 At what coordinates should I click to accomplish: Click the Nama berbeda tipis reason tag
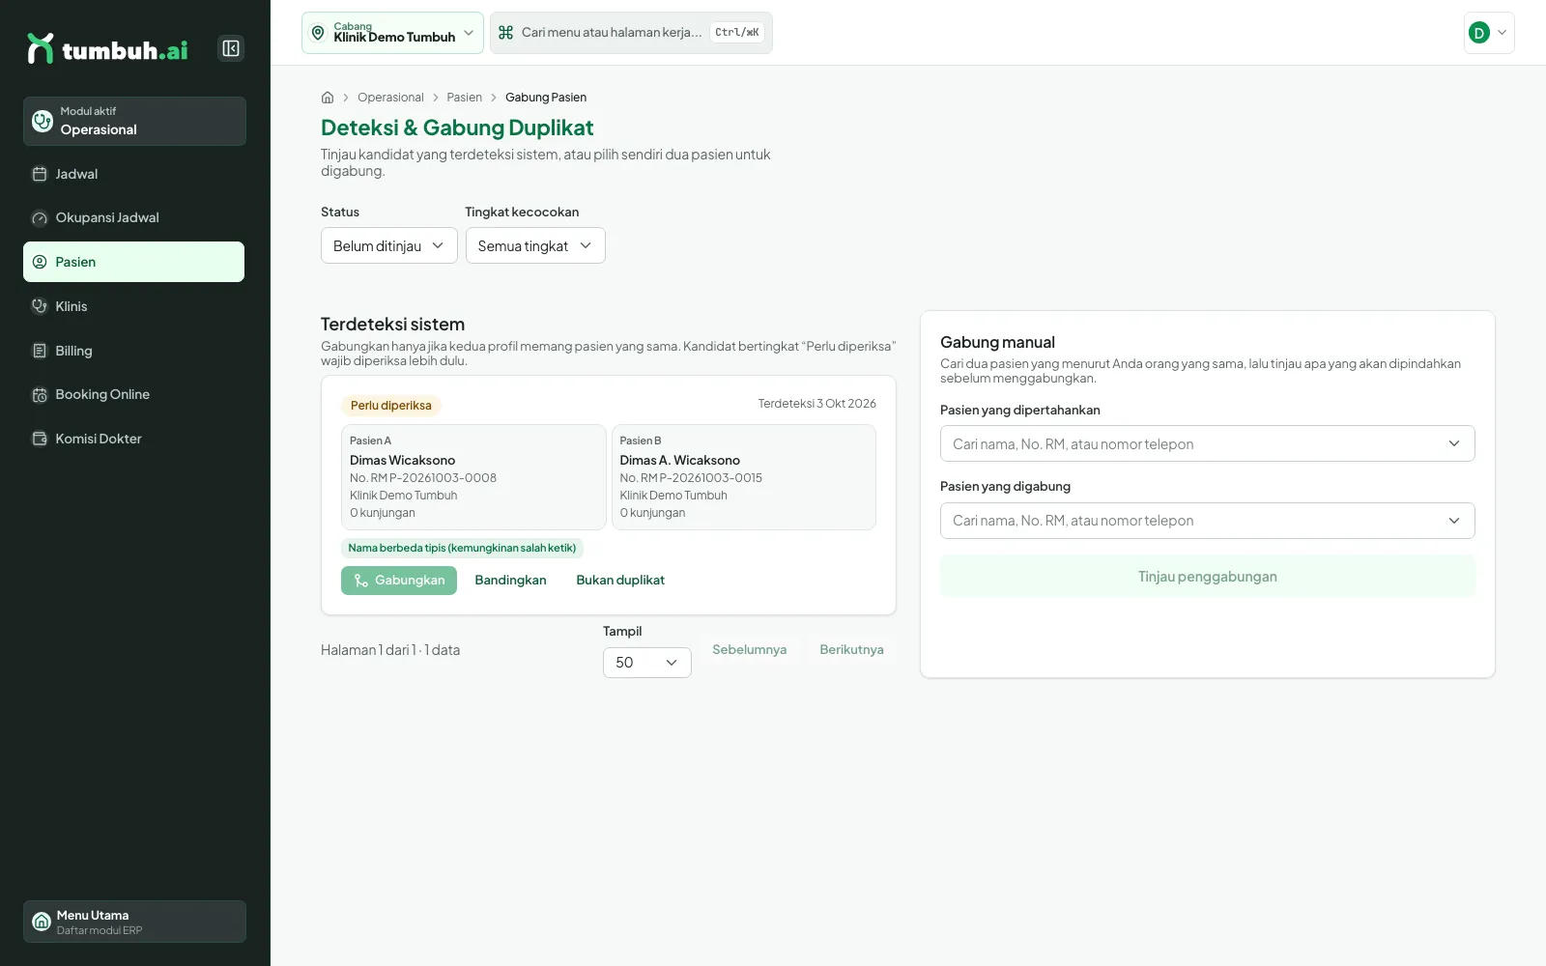tap(462, 548)
